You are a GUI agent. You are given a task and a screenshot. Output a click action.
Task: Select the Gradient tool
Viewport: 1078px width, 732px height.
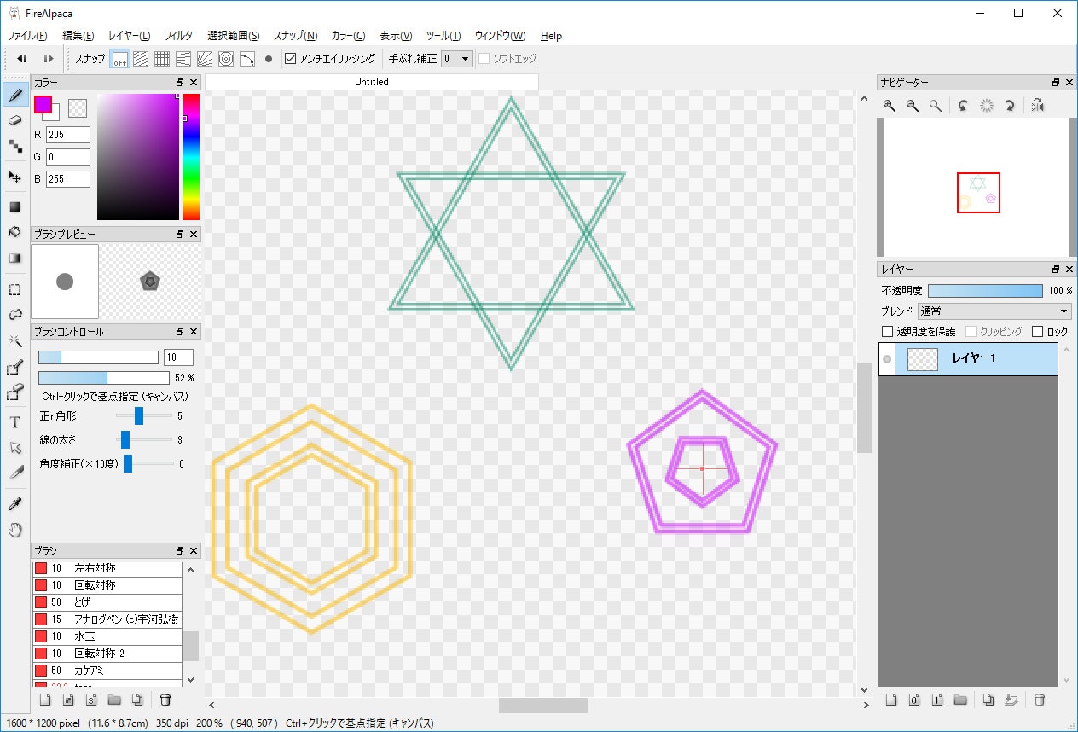click(14, 258)
